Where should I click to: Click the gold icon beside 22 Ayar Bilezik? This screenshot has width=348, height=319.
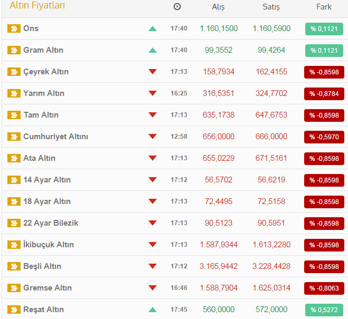tap(14, 223)
